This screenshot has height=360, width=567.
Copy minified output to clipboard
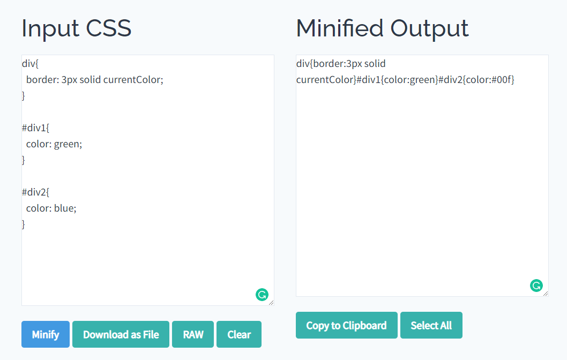346,325
